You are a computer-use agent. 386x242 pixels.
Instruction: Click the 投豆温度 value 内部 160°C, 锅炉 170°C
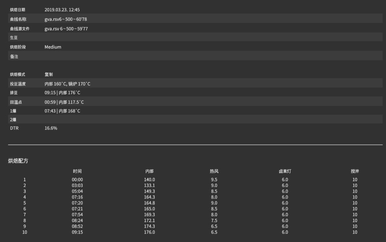pyautogui.click(x=68, y=84)
